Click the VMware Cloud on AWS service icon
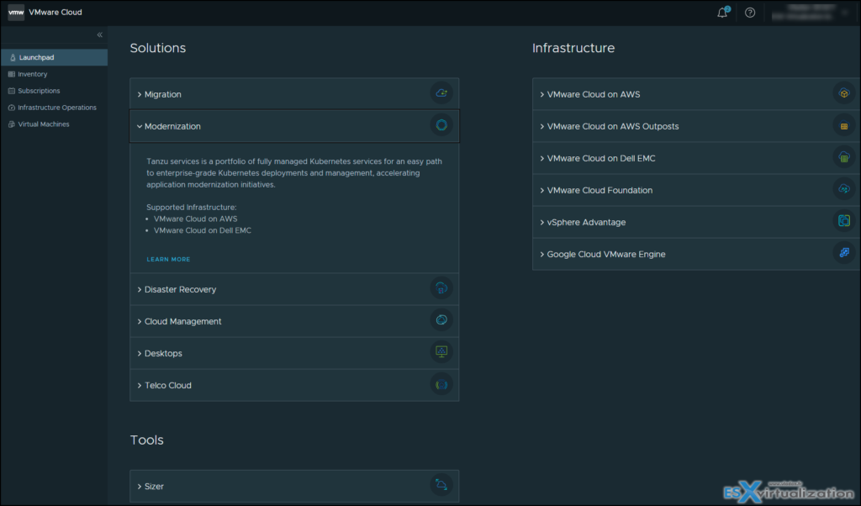The image size is (861, 506). [x=844, y=93]
